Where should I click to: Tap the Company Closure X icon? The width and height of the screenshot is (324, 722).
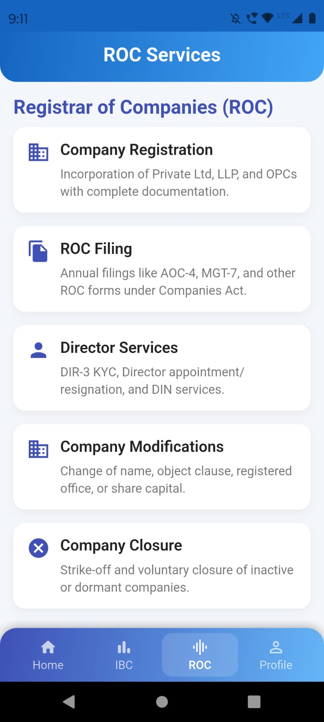(38, 548)
